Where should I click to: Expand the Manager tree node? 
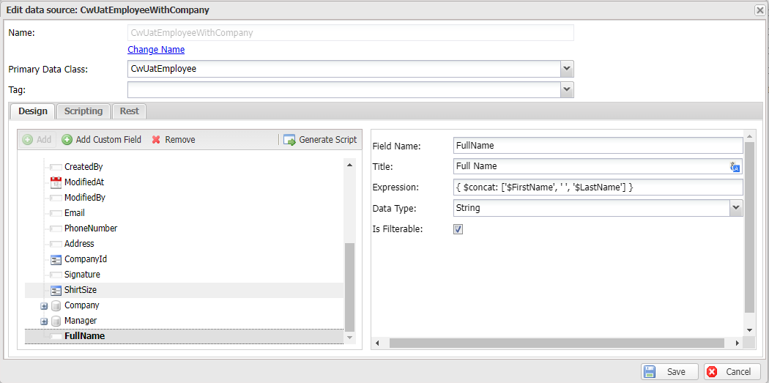(44, 321)
